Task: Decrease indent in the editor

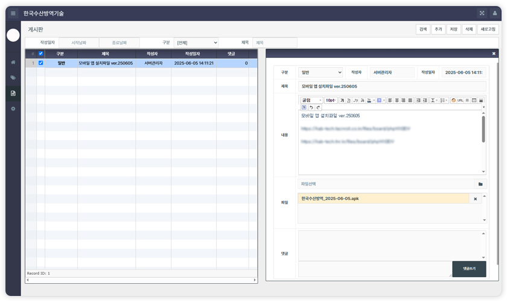Action: [418, 100]
